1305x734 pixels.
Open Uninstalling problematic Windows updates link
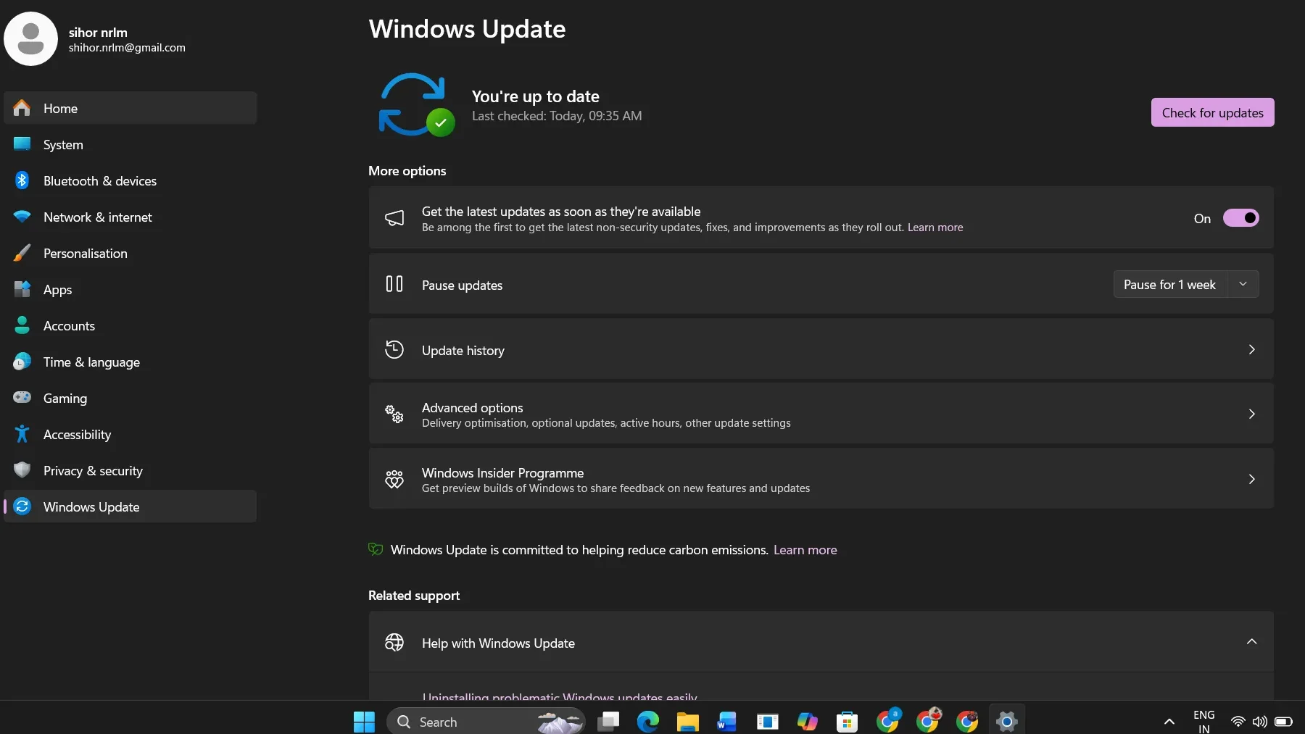pos(559,696)
